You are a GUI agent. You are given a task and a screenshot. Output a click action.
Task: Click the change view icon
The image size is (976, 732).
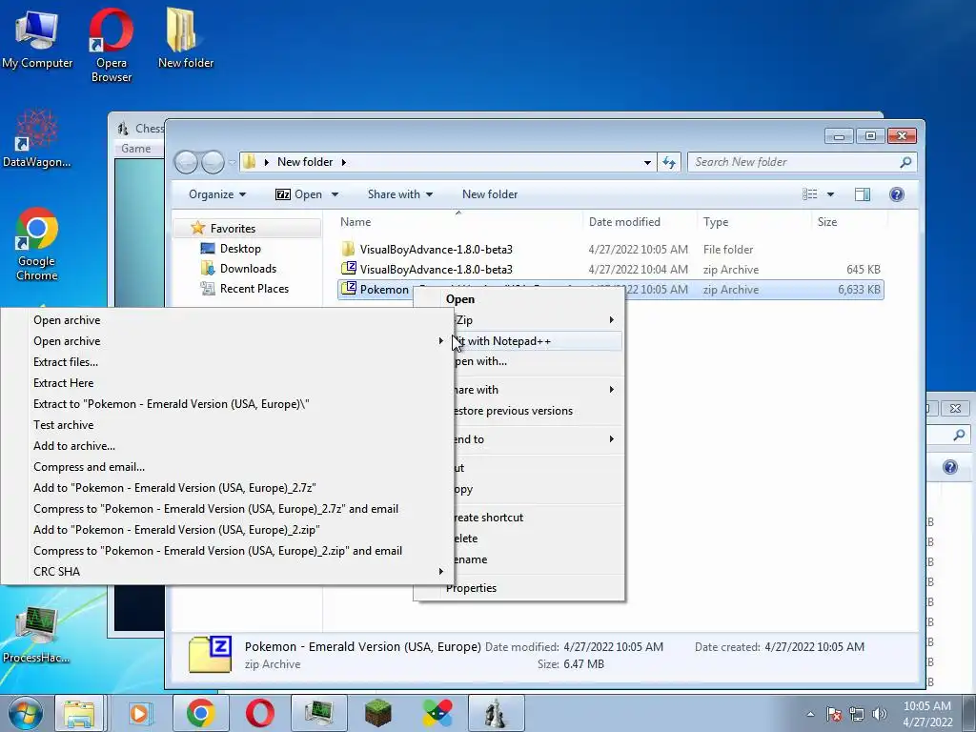pyautogui.click(x=810, y=194)
